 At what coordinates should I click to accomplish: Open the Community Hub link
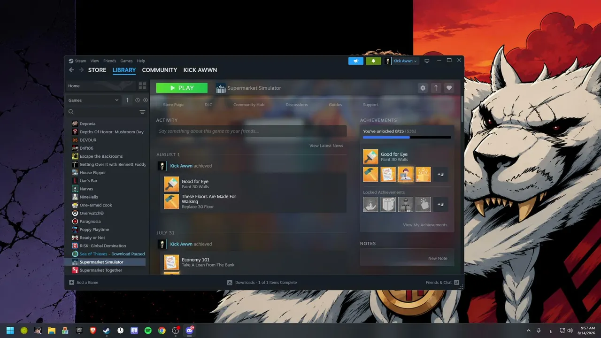(249, 105)
